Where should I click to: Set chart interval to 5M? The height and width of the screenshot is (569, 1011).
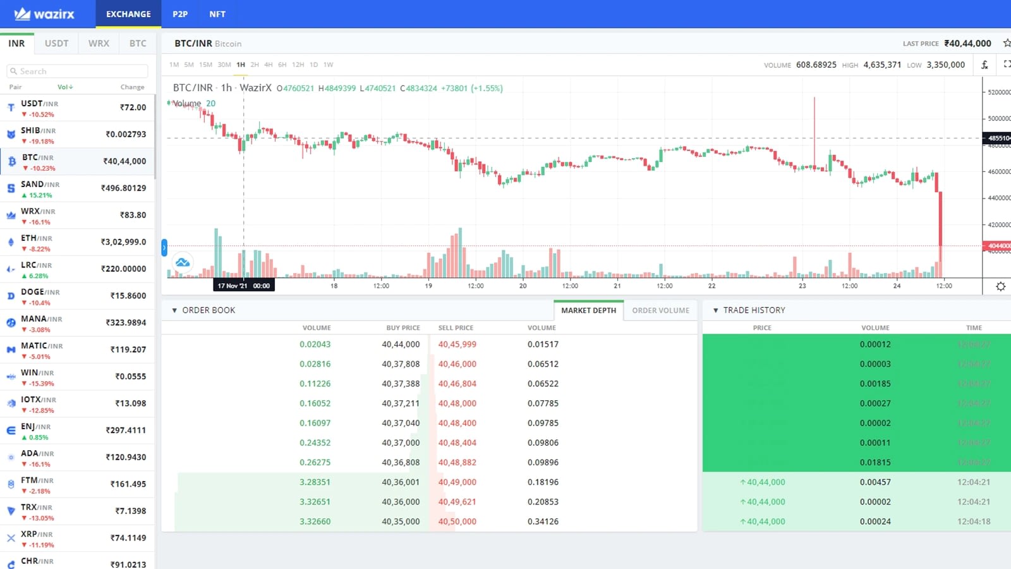point(189,64)
